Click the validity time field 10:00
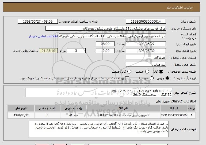Viewport: 206px width, 145px height. [105, 51]
